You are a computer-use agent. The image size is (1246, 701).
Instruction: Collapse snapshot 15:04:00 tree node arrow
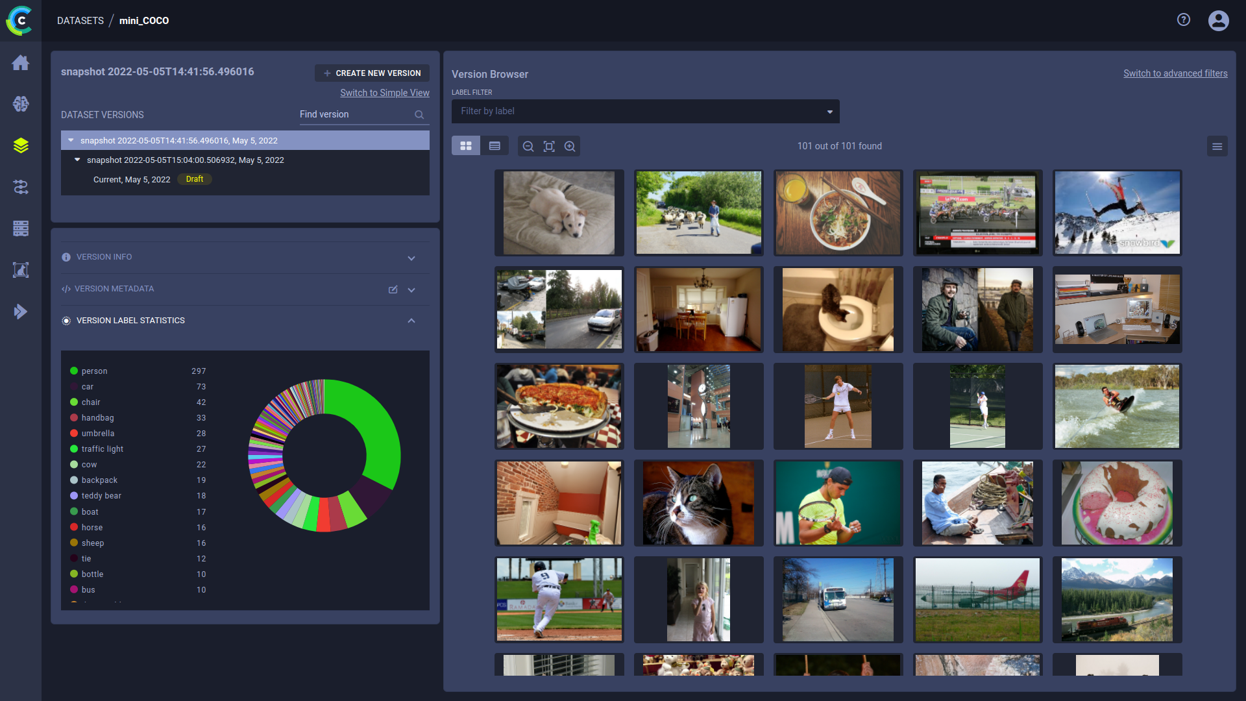[x=77, y=160]
